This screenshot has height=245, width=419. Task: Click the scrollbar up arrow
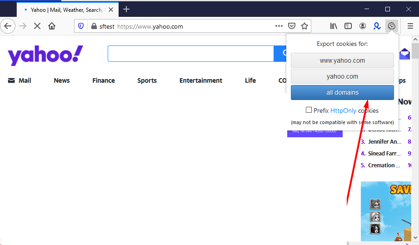click(415, 39)
